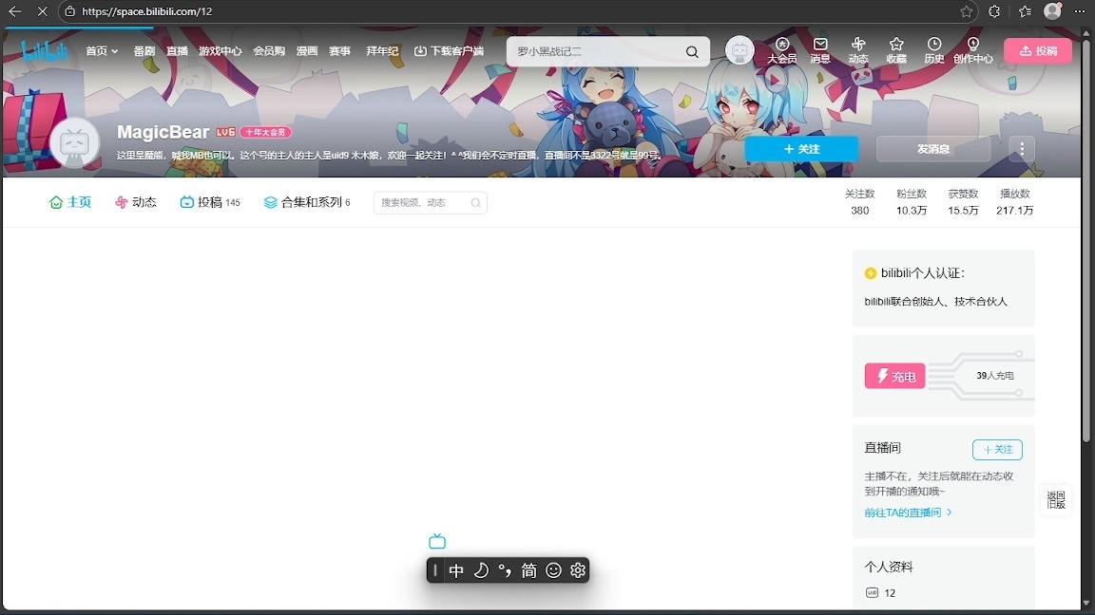1095x615 pixels.
Task: Open IME settings gear
Action: 578,571
